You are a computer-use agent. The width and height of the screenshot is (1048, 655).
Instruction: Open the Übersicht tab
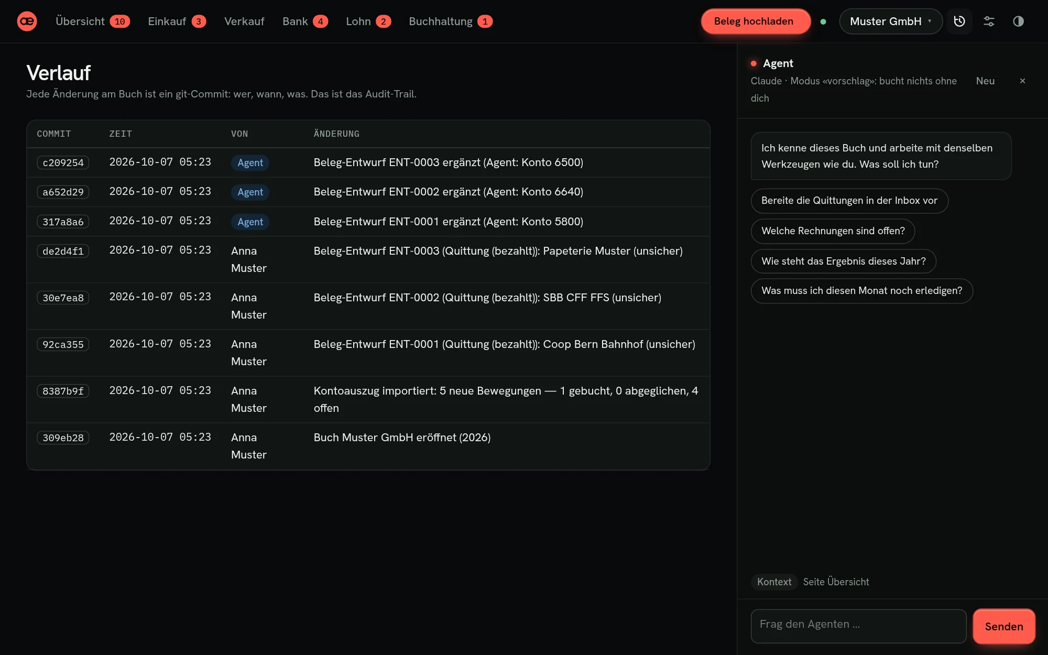pyautogui.click(x=93, y=21)
